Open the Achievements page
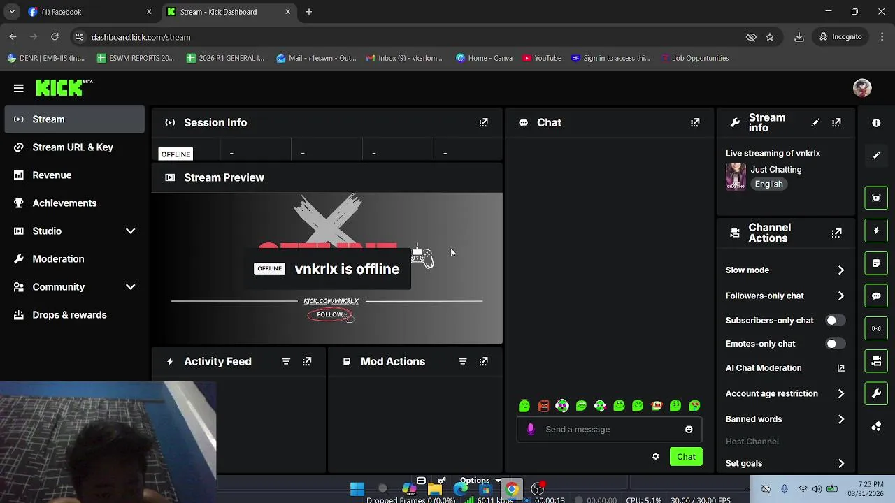This screenshot has width=895, height=503. tap(75, 203)
